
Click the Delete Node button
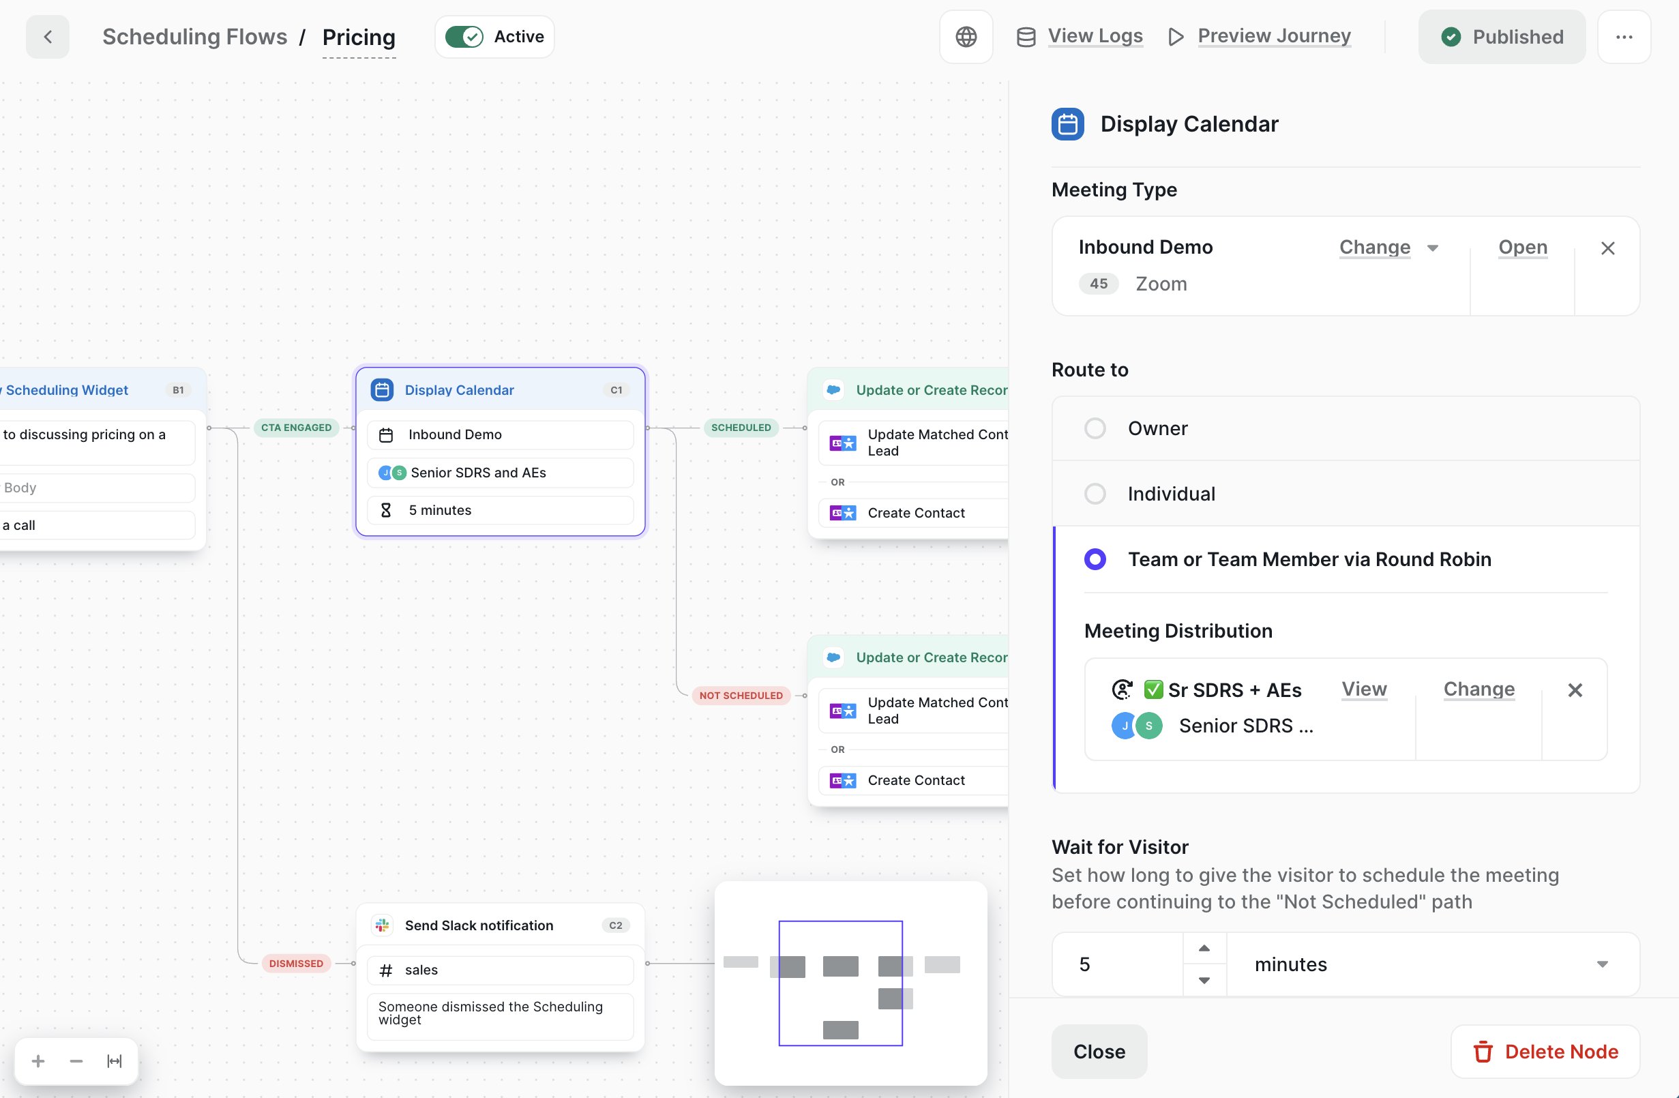coord(1545,1052)
